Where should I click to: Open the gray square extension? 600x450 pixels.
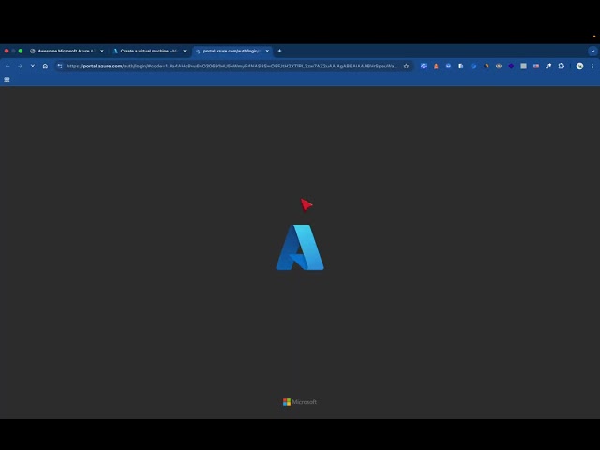(x=523, y=67)
